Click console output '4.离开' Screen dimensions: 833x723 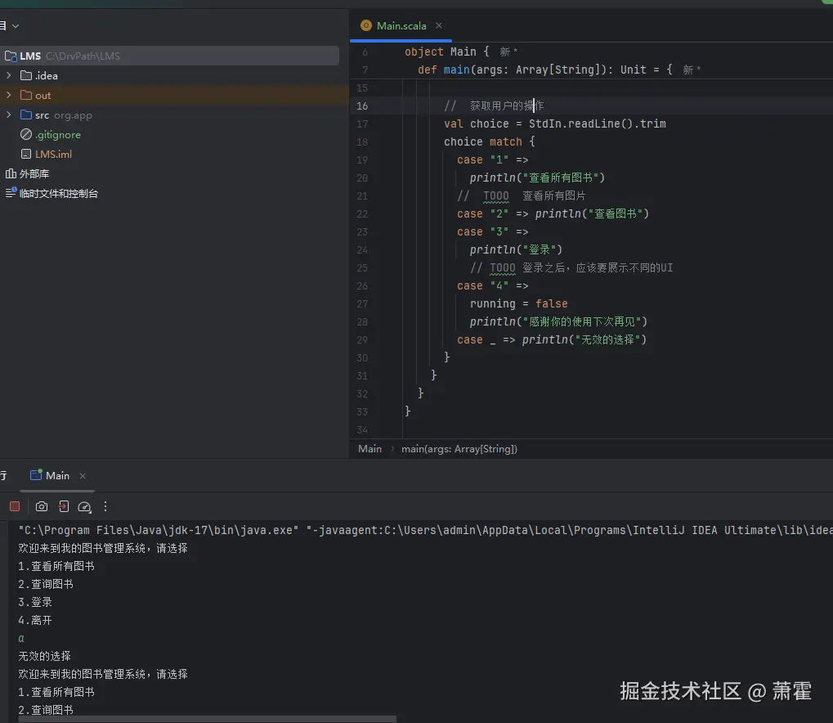click(x=35, y=620)
